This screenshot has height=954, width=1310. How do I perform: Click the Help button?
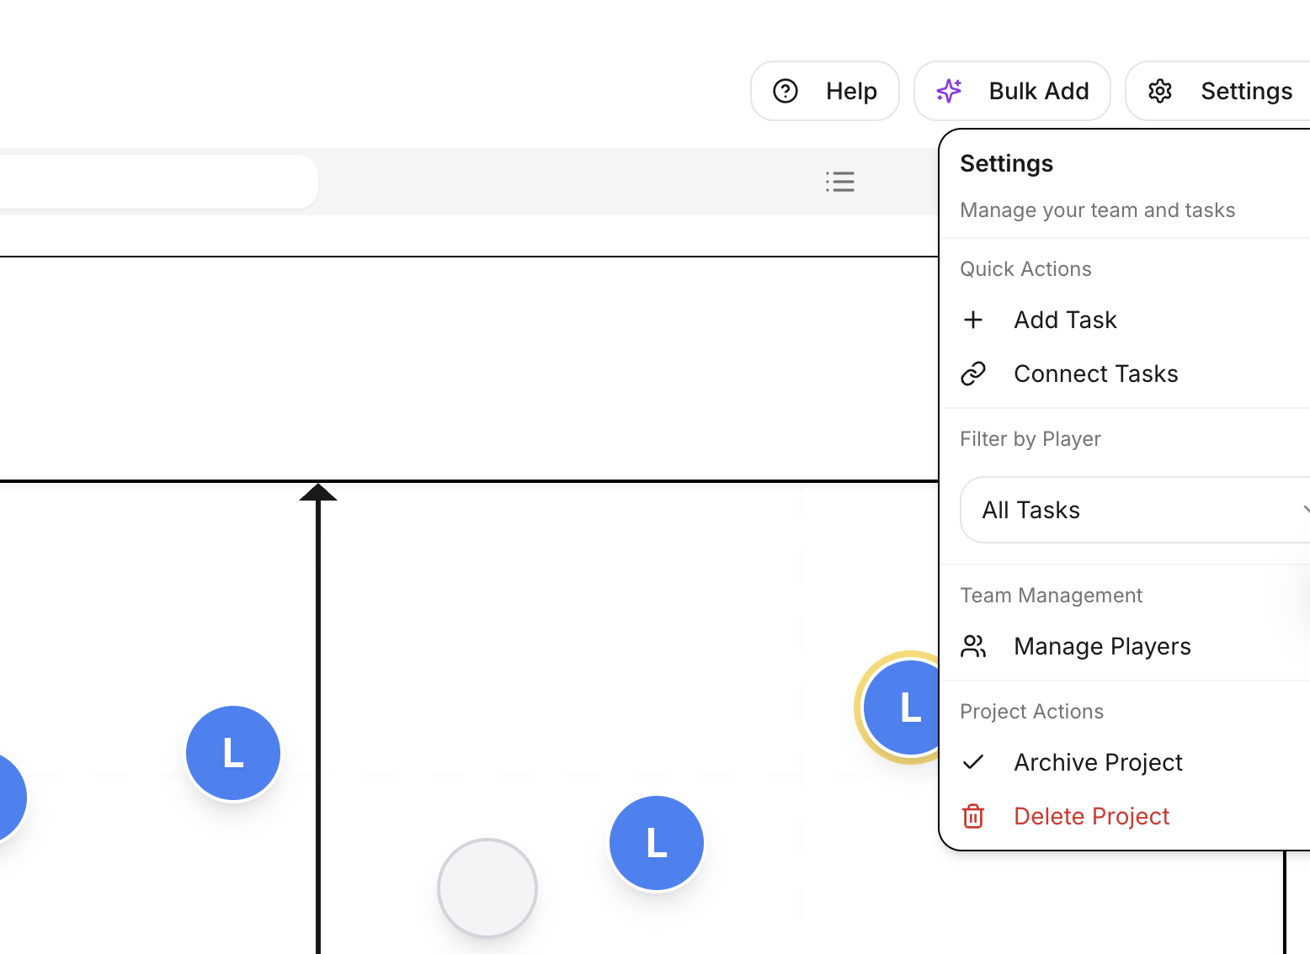click(x=825, y=90)
